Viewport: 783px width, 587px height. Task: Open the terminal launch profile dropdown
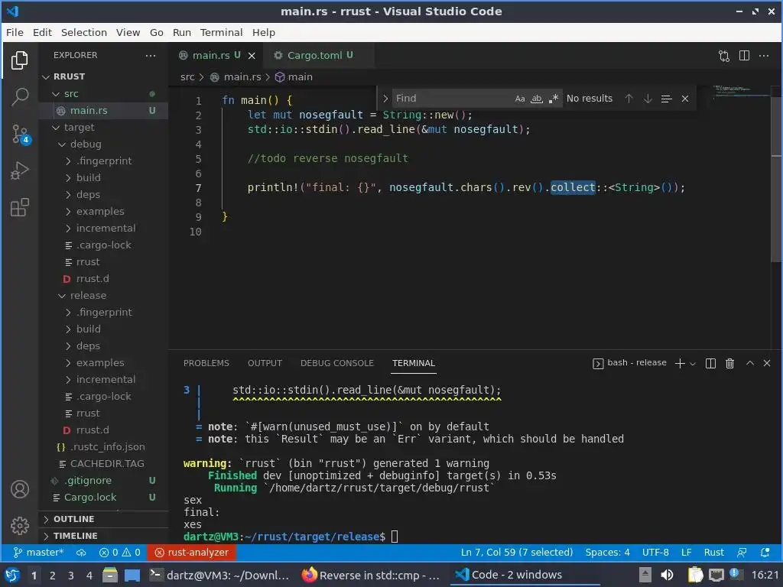click(693, 364)
